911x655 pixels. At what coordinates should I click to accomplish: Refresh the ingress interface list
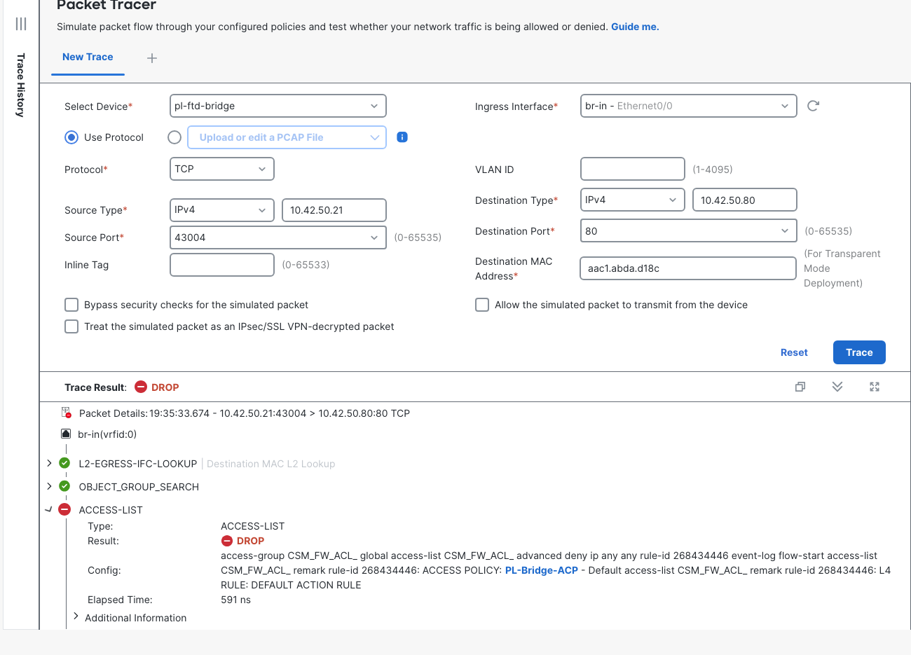[813, 106]
